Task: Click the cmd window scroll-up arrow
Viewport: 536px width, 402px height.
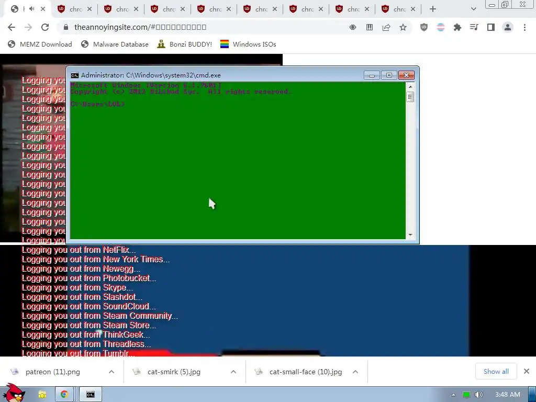Action: [x=410, y=87]
